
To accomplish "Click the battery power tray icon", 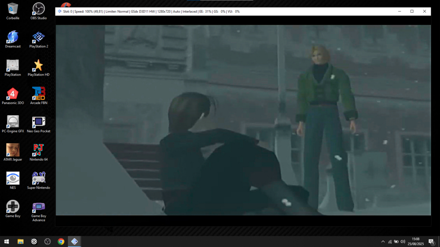I will 396,242.
